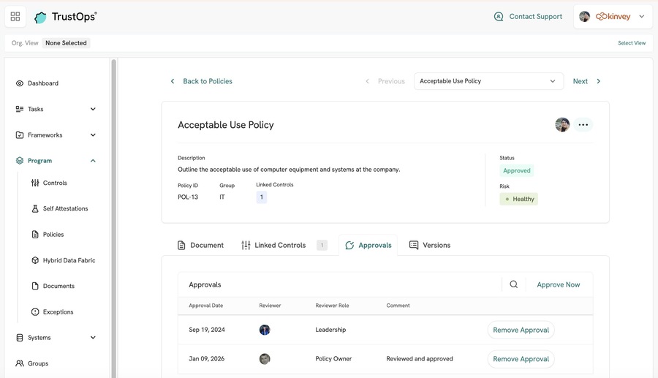Click the Approval Date column header
The image size is (658, 378).
(205, 306)
